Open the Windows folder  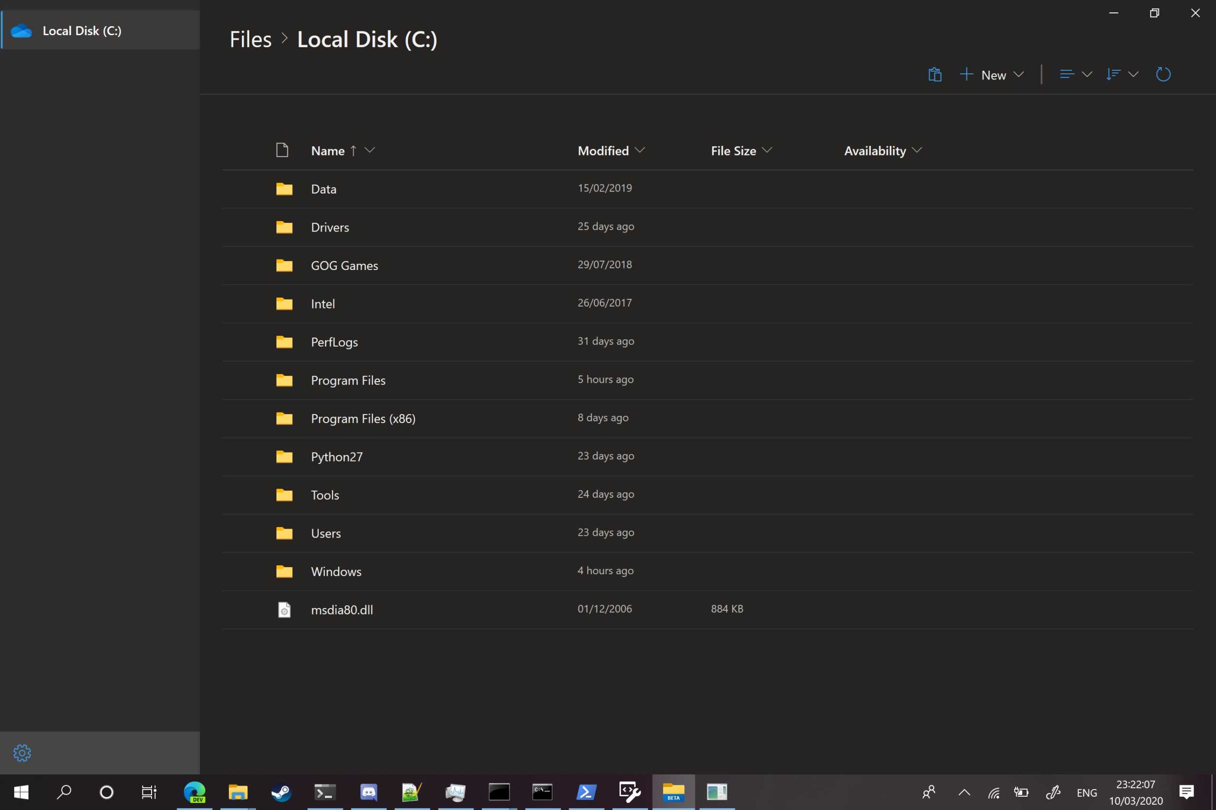335,571
